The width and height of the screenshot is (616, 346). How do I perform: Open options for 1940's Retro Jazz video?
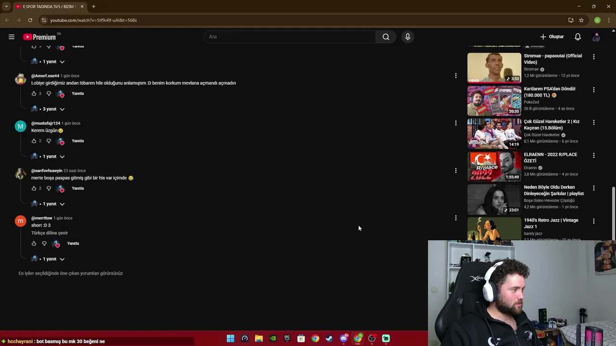(x=593, y=221)
